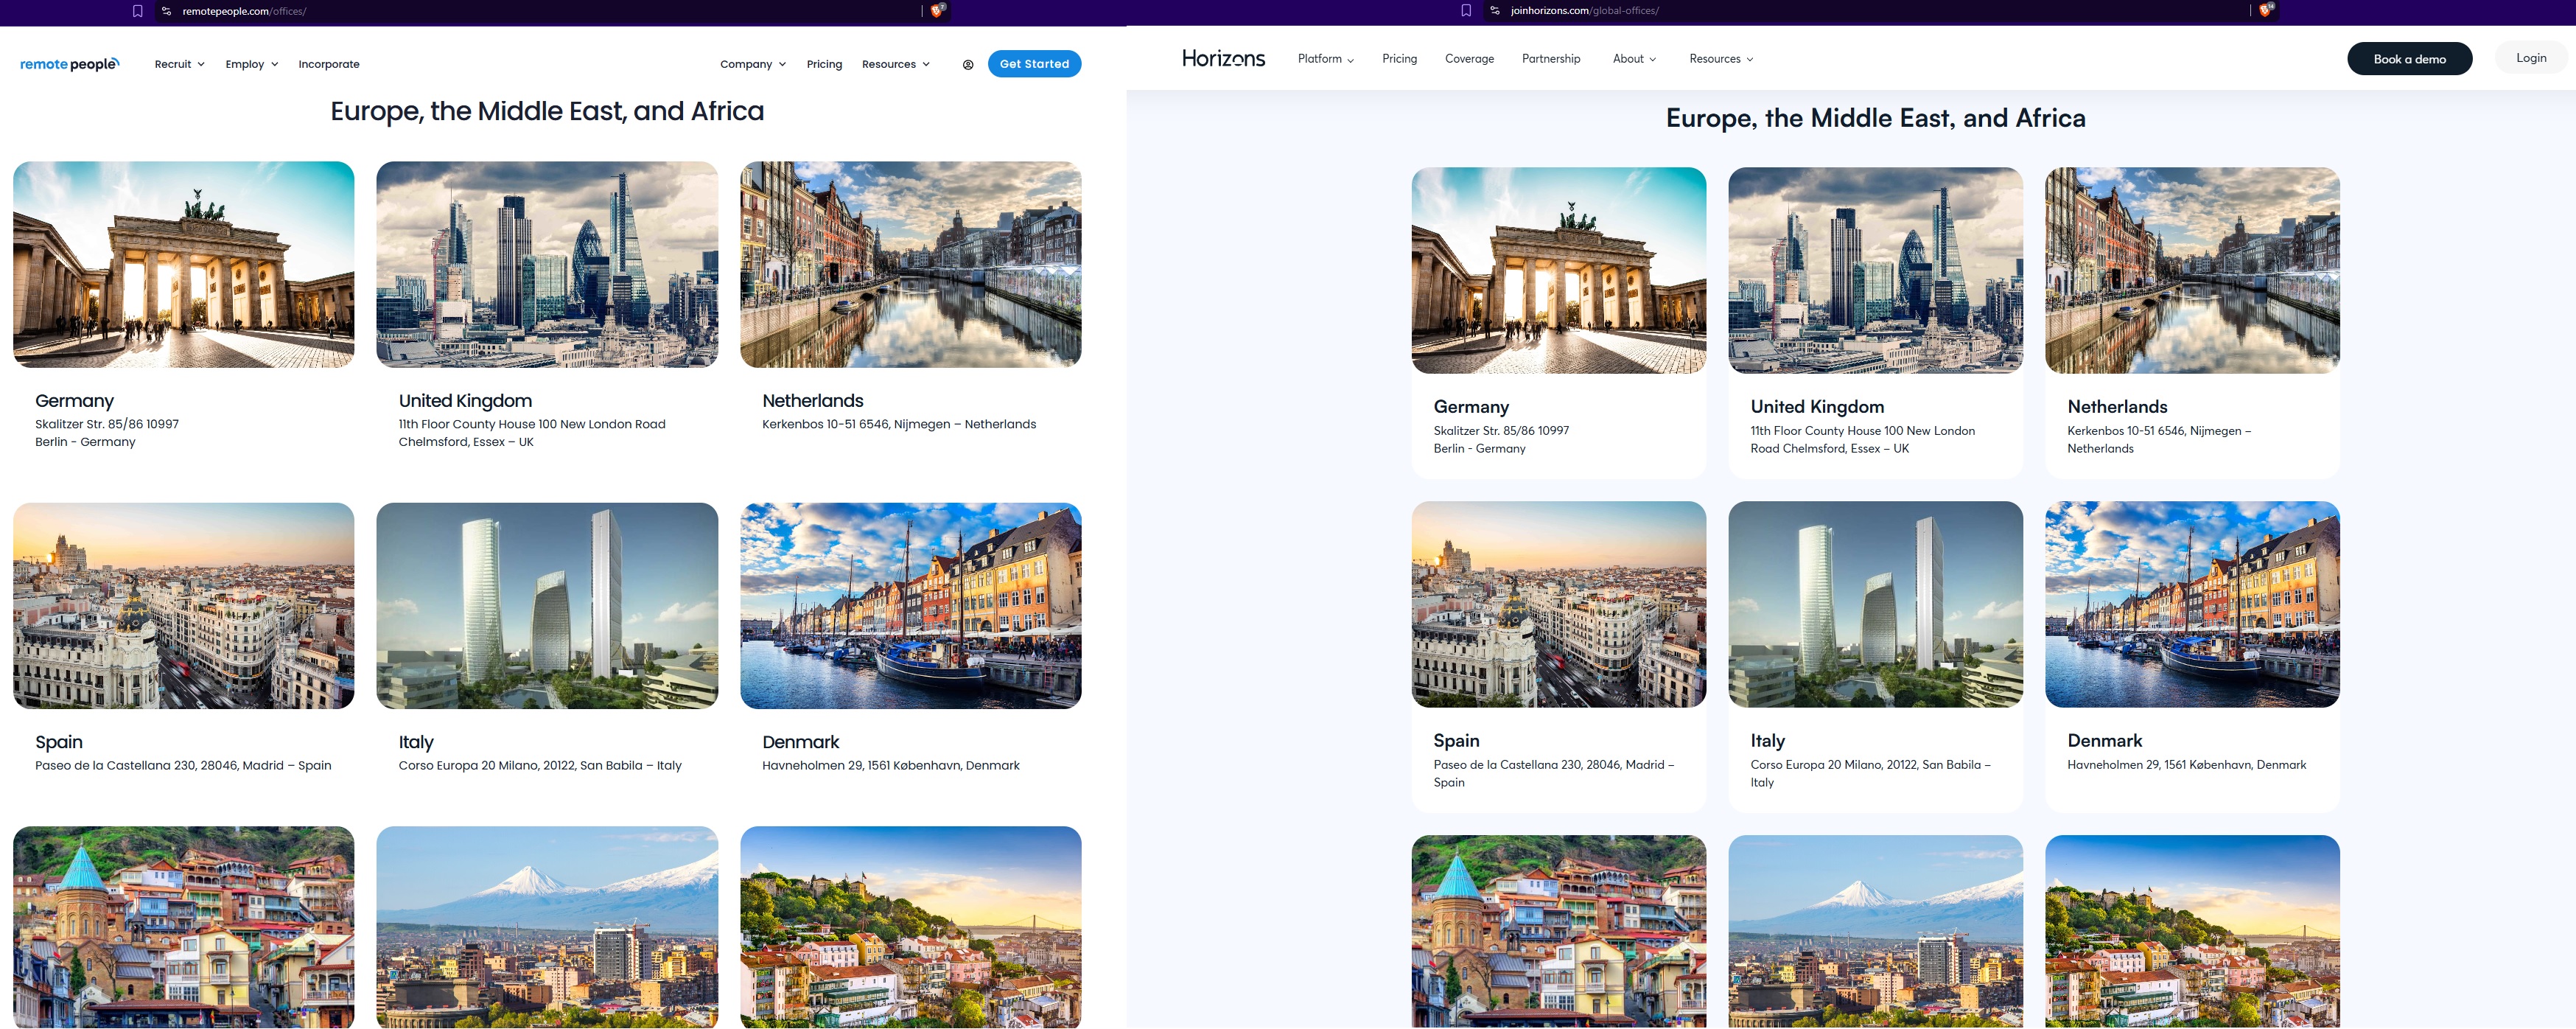Open Italy card image on Horizons
Viewport: 2576px width, 1029px height.
click(x=1875, y=604)
